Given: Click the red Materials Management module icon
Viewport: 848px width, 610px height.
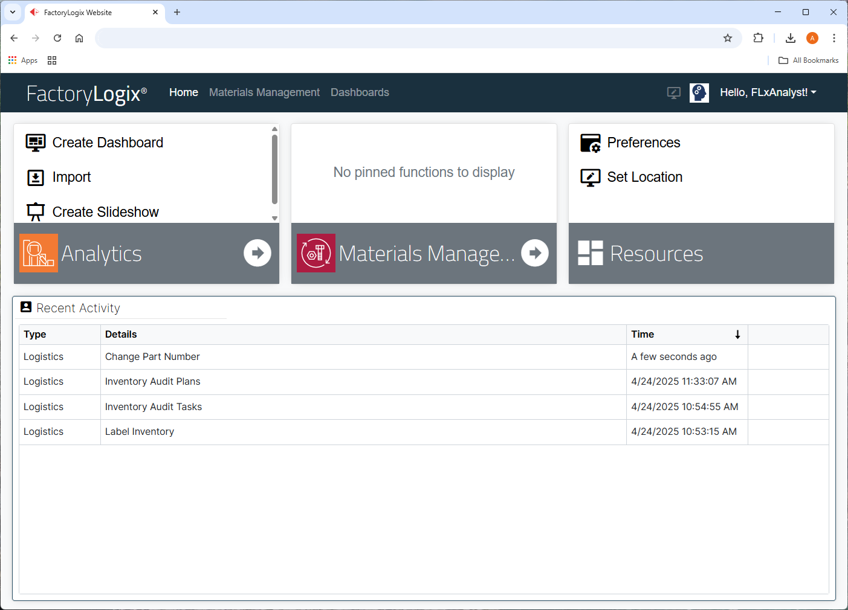Looking at the screenshot, I should [316, 252].
